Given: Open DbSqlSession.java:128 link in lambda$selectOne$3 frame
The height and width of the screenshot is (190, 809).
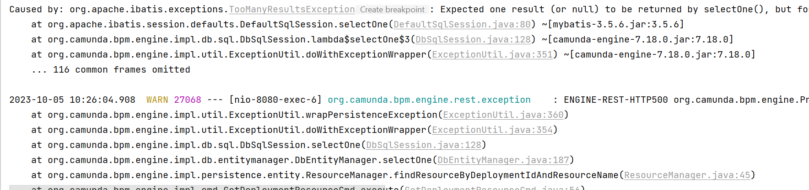Looking at the screenshot, I should point(473,39).
